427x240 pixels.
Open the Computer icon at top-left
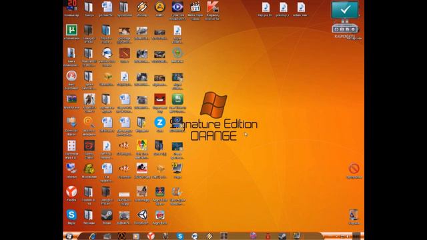pos(71,6)
